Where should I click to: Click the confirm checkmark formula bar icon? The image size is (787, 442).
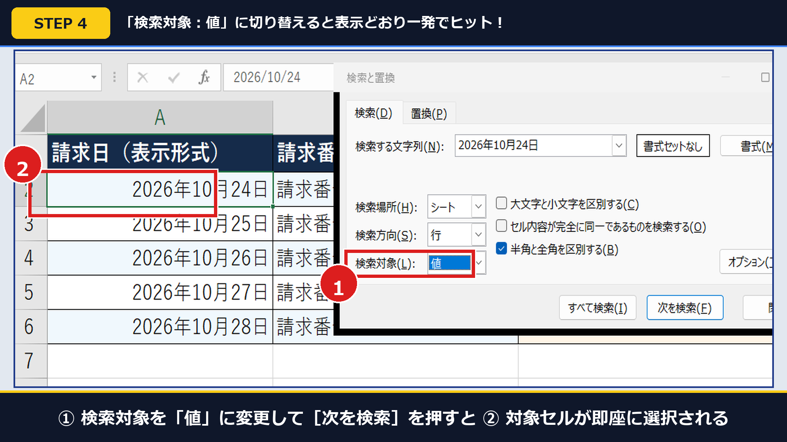coord(174,77)
